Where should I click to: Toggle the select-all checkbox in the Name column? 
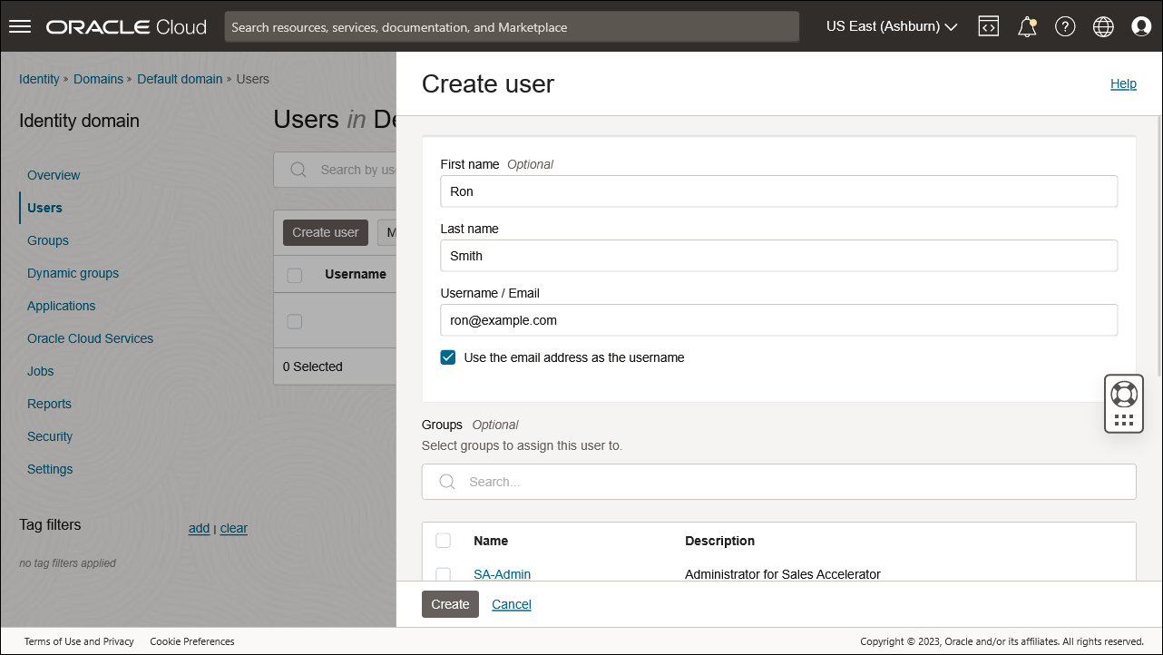click(443, 540)
